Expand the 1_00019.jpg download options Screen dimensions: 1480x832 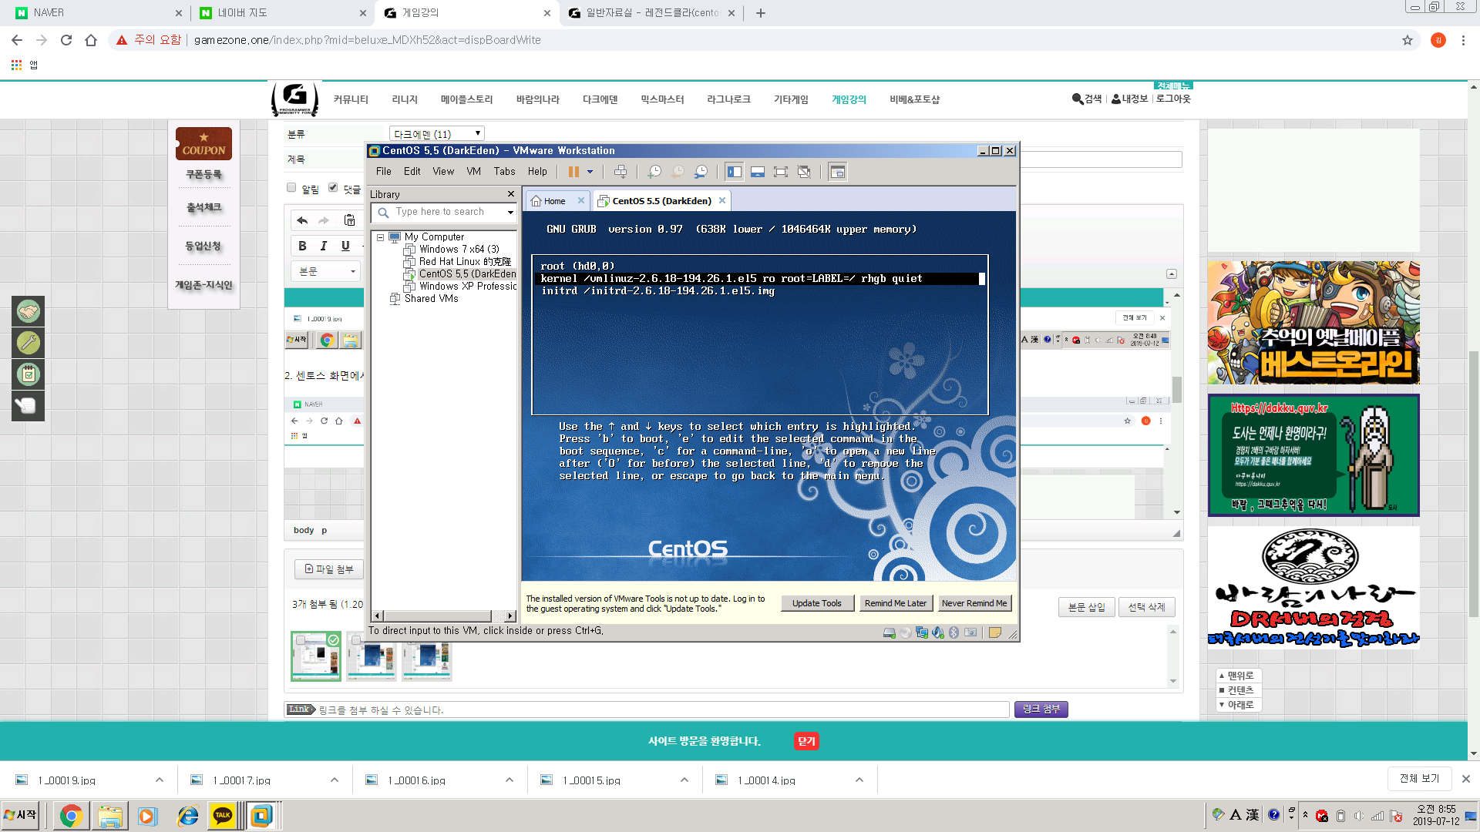(160, 780)
